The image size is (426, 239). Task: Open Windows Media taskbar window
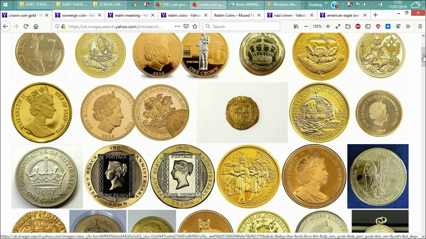tap(283, 5)
